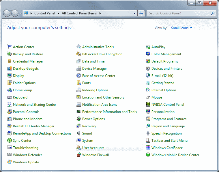Open the User Accounts link
Viewport: 219px width, 172px height.
pos(93,148)
